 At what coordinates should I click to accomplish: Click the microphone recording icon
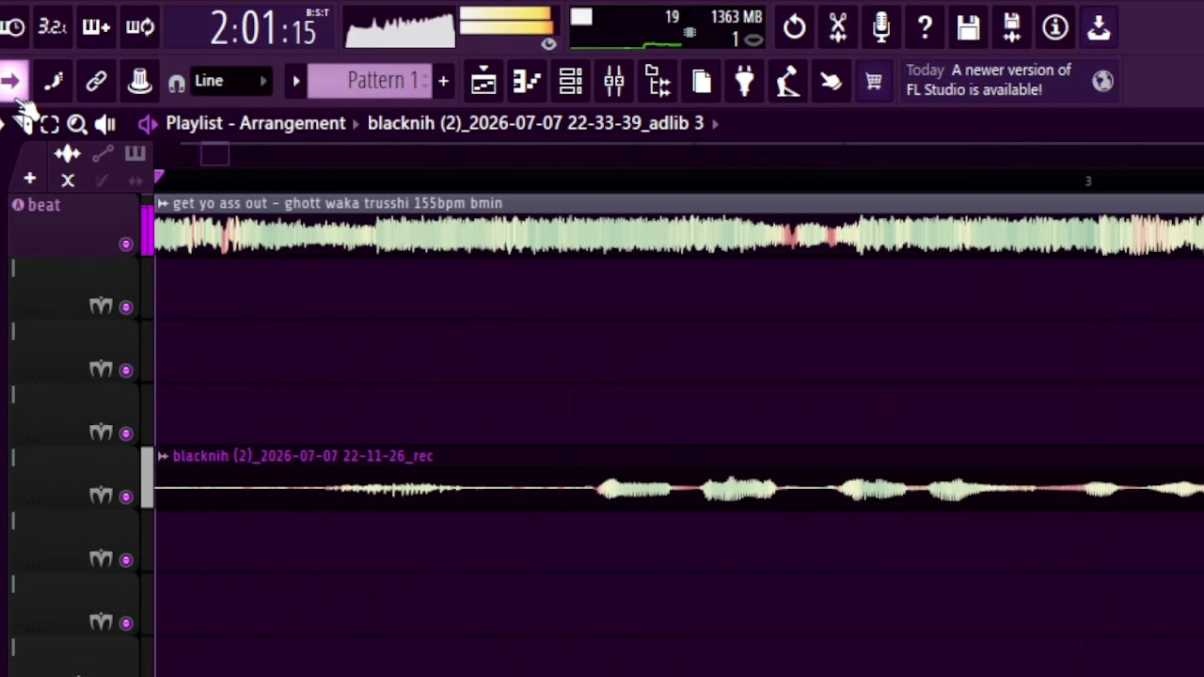pyautogui.click(x=881, y=27)
